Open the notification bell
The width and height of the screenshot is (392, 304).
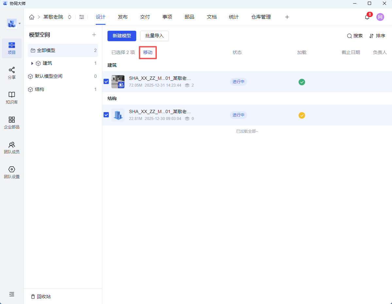367,17
